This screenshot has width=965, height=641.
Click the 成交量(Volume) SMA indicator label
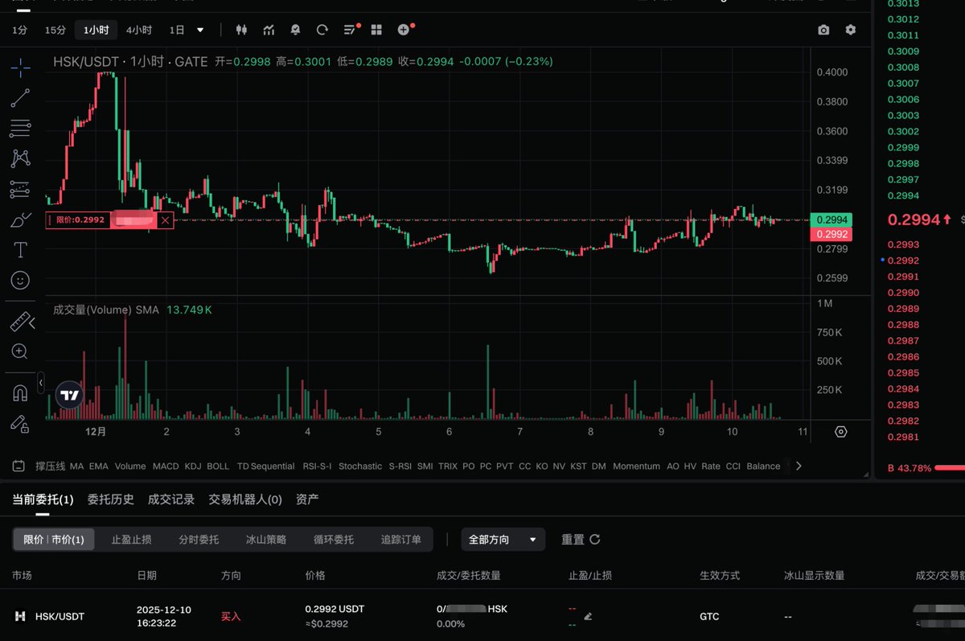pyautogui.click(x=105, y=309)
